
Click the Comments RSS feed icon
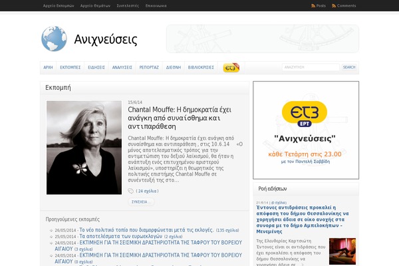(x=334, y=5)
